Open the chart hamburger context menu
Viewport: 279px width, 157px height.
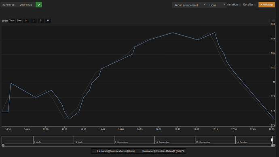coord(273,21)
